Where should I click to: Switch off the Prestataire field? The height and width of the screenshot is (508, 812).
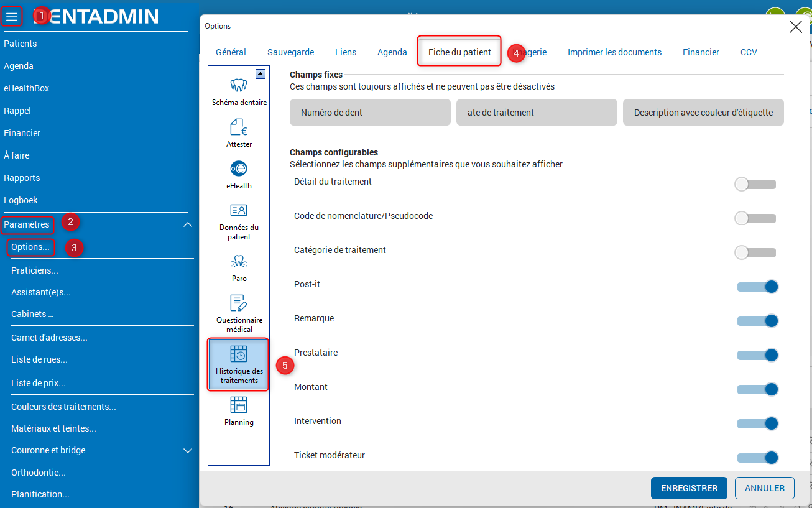(x=758, y=355)
